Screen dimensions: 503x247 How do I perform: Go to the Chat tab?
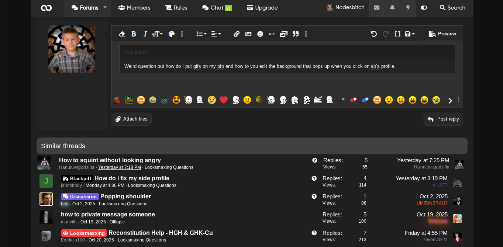tap(217, 8)
